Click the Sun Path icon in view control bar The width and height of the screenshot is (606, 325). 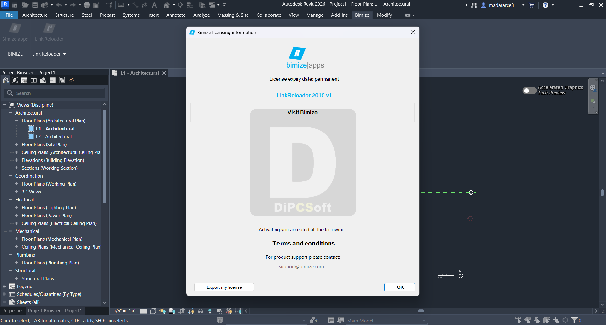click(x=163, y=311)
